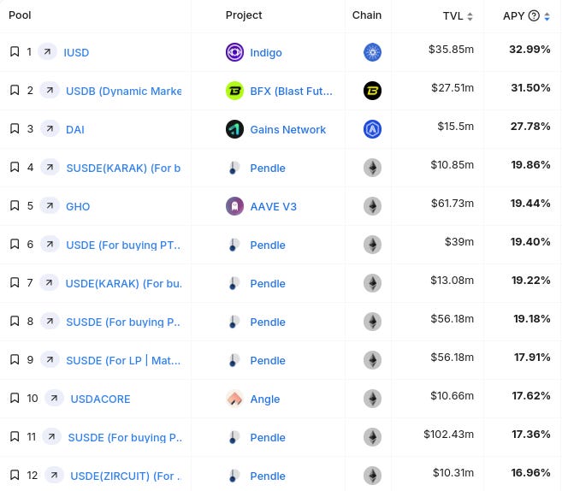The height and width of the screenshot is (491, 562).
Task: Bookmark the GHO pool row
Action: tap(15, 205)
